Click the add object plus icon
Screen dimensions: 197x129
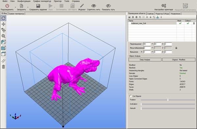133,17
